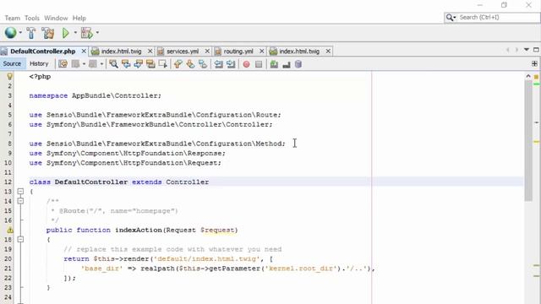The width and height of the screenshot is (541, 304).
Task: Click the Find Selection magnifier icon
Action: [x=113, y=64]
